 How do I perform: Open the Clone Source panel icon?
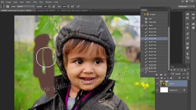[x=187, y=34]
